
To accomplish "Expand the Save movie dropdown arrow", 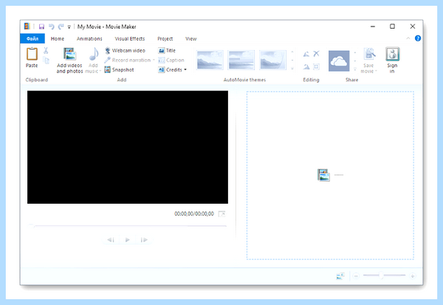I will [x=376, y=71].
